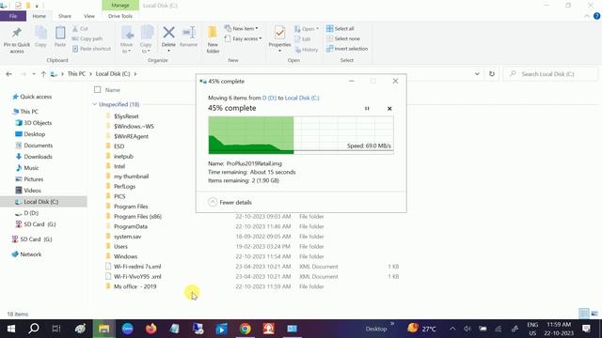Switch to Drive Tools tab
This screenshot has height=338, width=602.
[120, 16]
